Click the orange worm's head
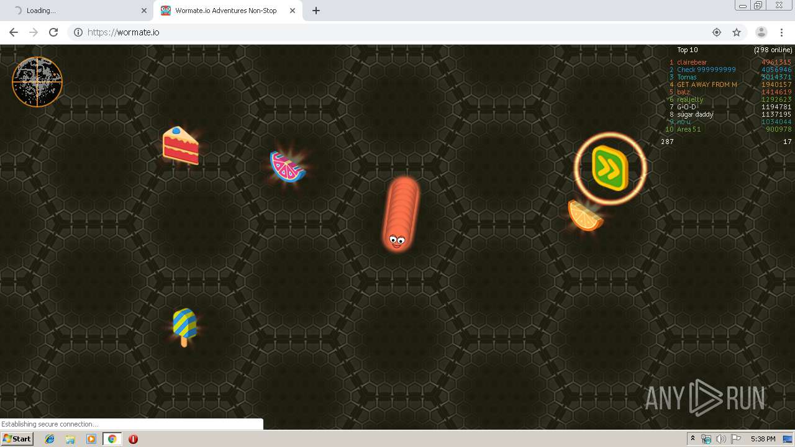 tap(397, 239)
